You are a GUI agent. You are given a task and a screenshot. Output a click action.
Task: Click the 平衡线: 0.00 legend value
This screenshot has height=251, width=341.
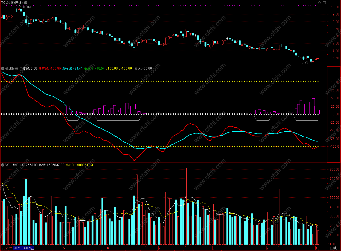click(x=28, y=68)
